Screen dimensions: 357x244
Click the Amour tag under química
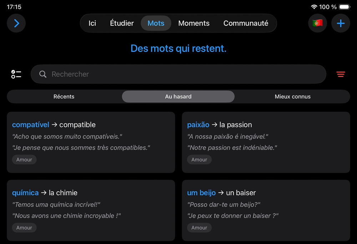24,227
